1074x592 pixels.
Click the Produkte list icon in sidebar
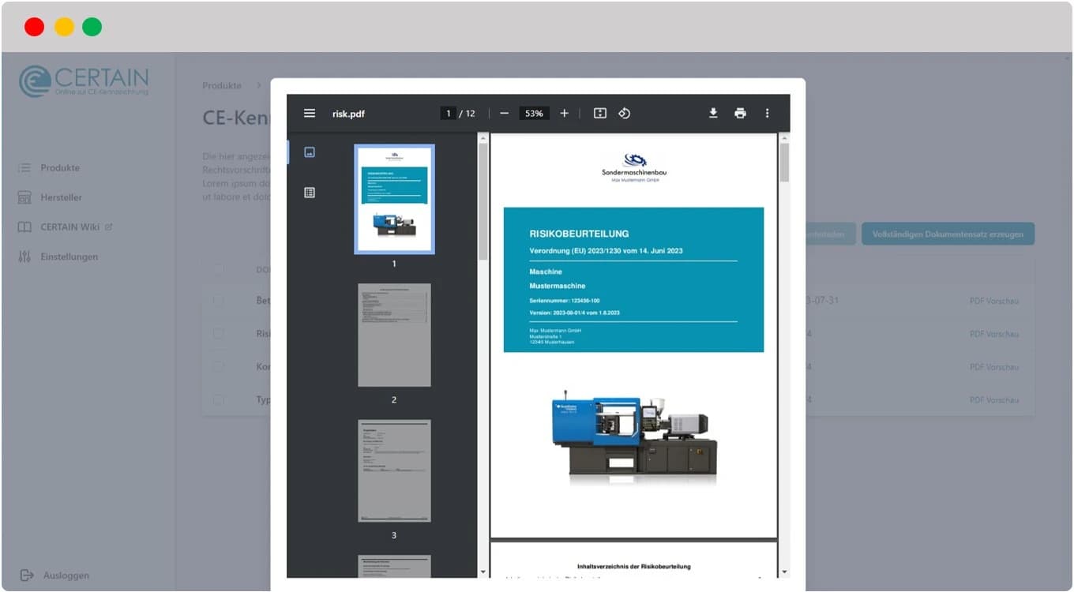24,168
